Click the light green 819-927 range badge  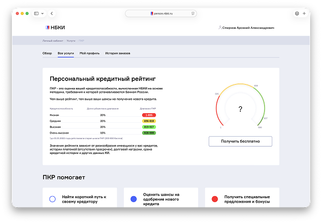pos(149,127)
